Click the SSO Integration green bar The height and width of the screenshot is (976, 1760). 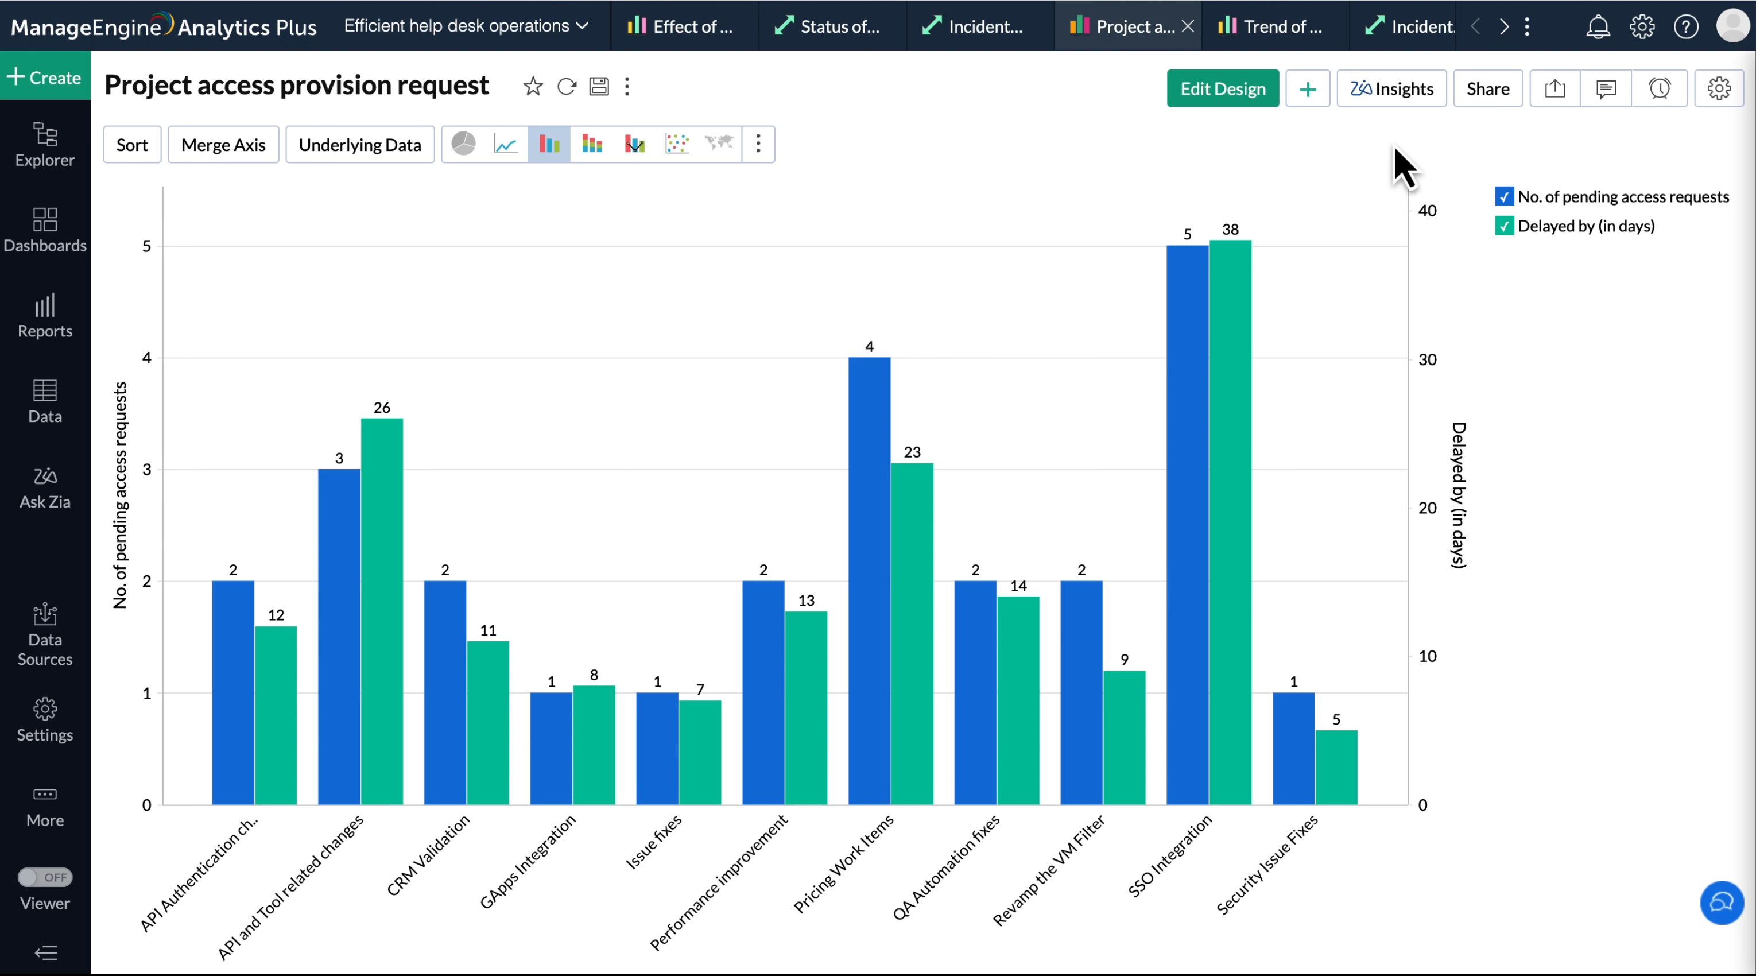click(1231, 523)
